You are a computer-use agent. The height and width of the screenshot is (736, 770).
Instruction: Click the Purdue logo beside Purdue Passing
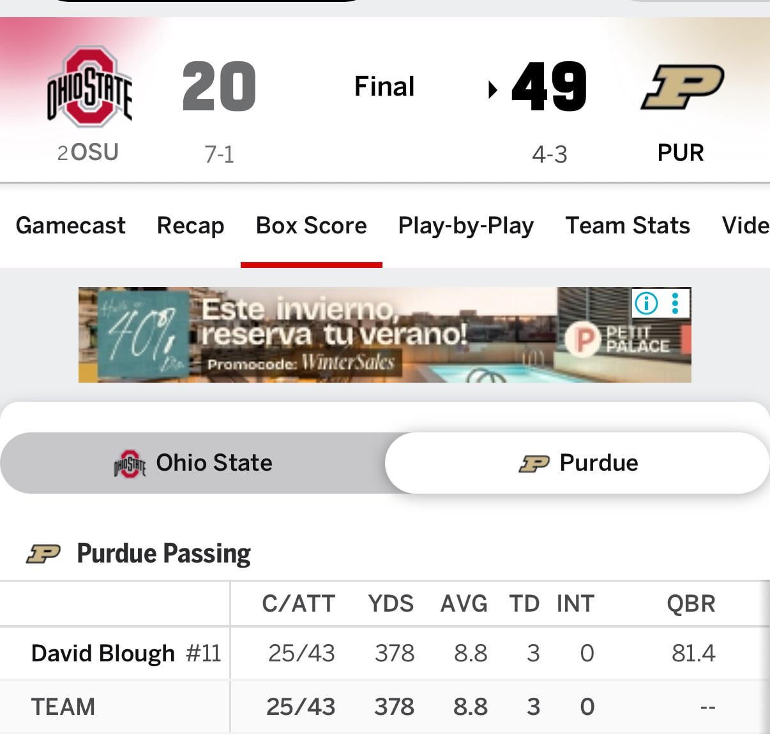coord(43,554)
